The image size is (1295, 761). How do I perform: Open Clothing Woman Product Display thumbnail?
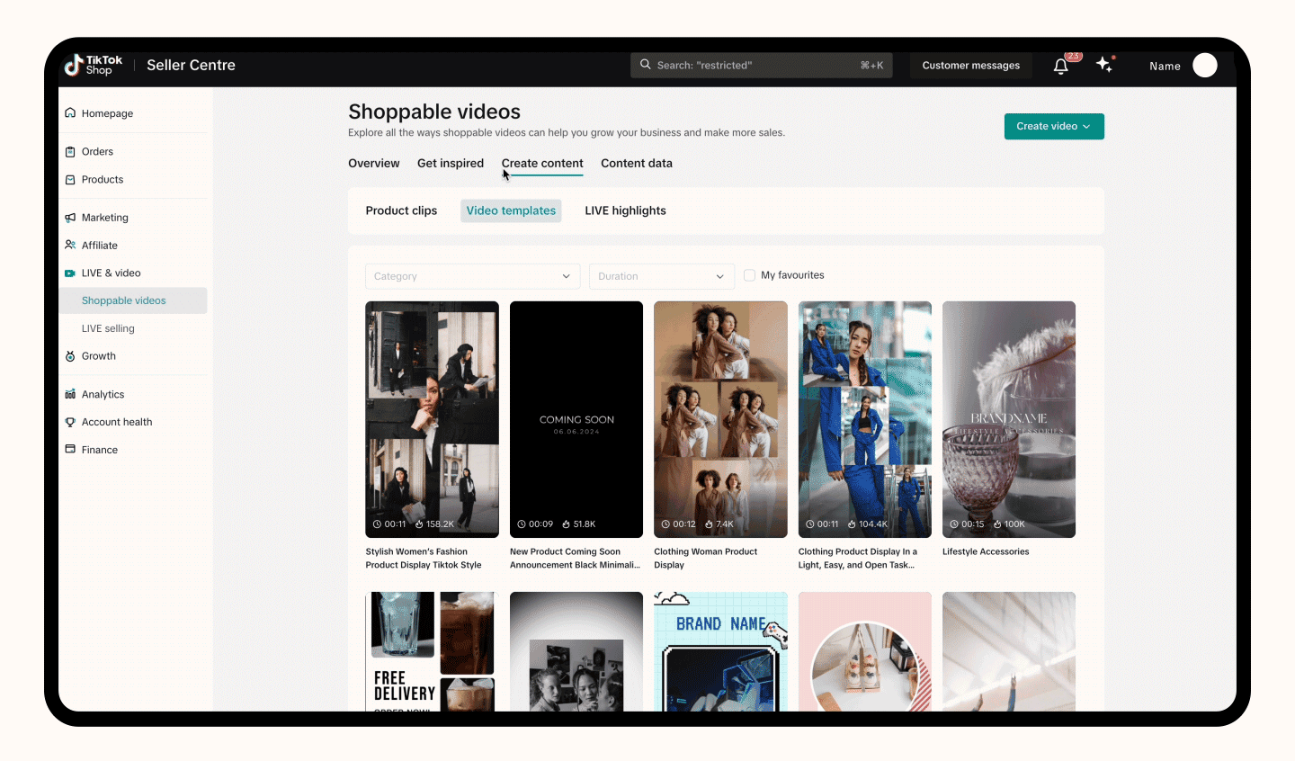(x=720, y=419)
